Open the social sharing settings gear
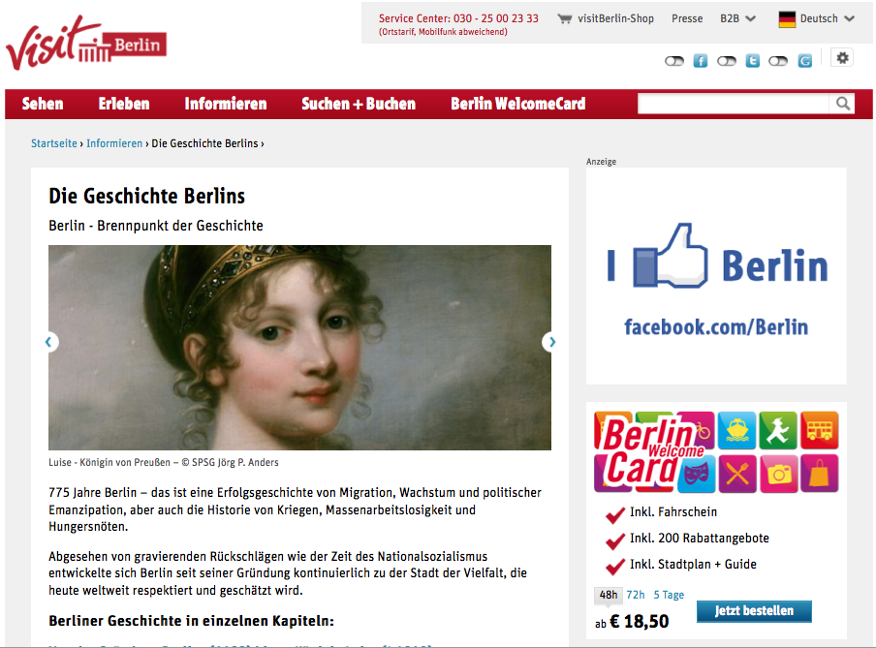Image resolution: width=876 pixels, height=648 pixels. 842,58
